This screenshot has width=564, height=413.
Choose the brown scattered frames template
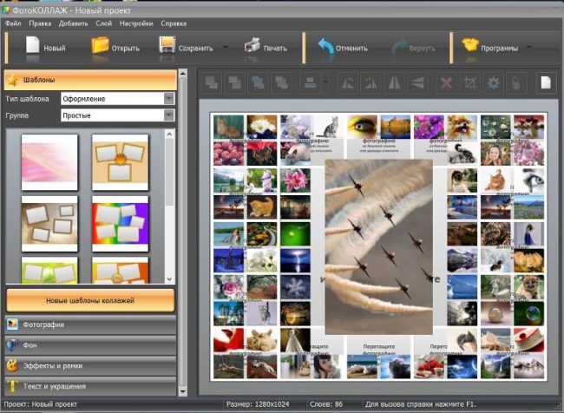(x=49, y=224)
